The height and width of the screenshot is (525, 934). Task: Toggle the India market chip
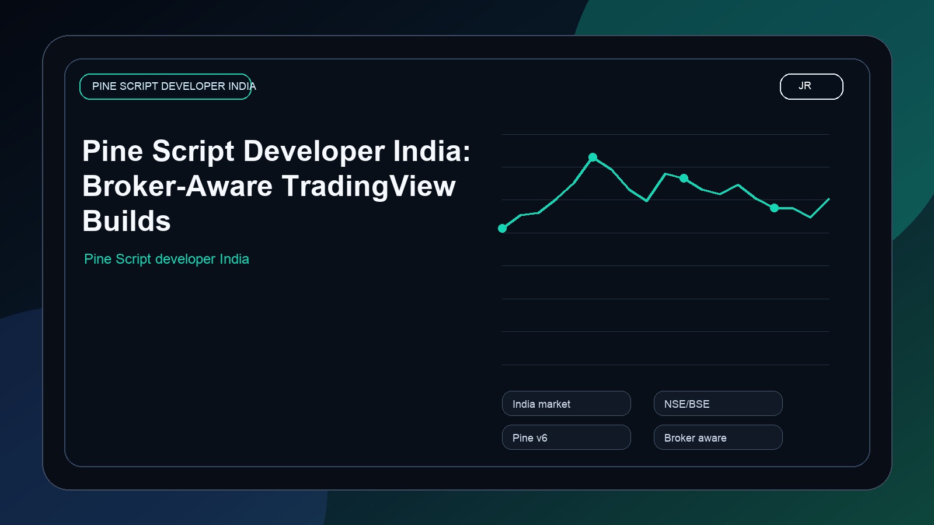pyautogui.click(x=566, y=403)
